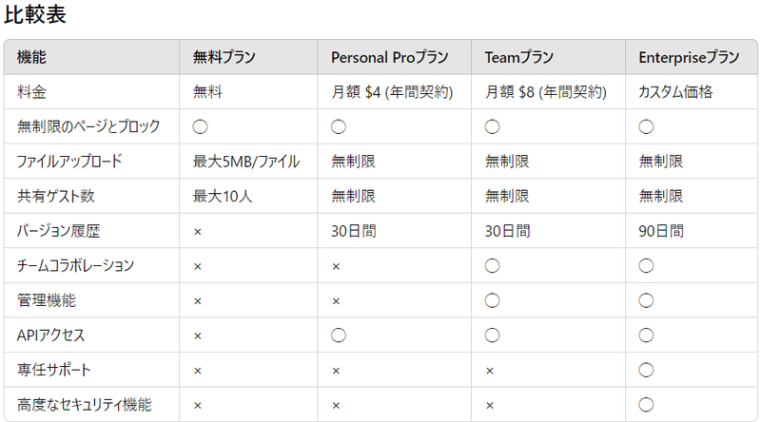Click the カスタム価格 cell
This screenshot has width=761, height=422.
[692, 91]
